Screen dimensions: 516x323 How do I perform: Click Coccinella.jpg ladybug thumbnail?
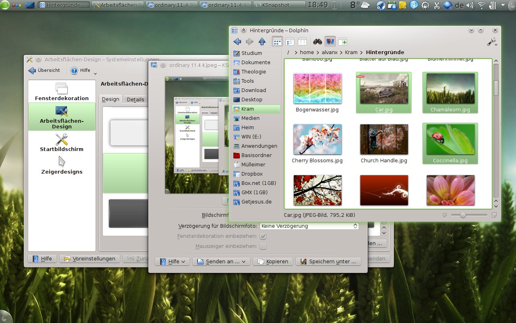tap(450, 139)
